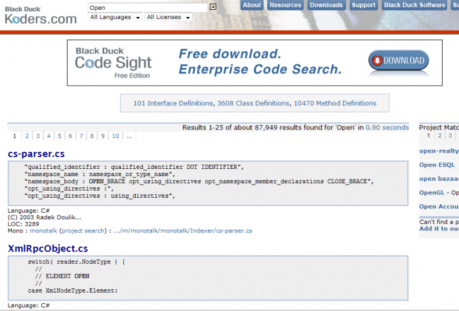Go to results page 10
Screen dimensions: 459x311
(115, 136)
